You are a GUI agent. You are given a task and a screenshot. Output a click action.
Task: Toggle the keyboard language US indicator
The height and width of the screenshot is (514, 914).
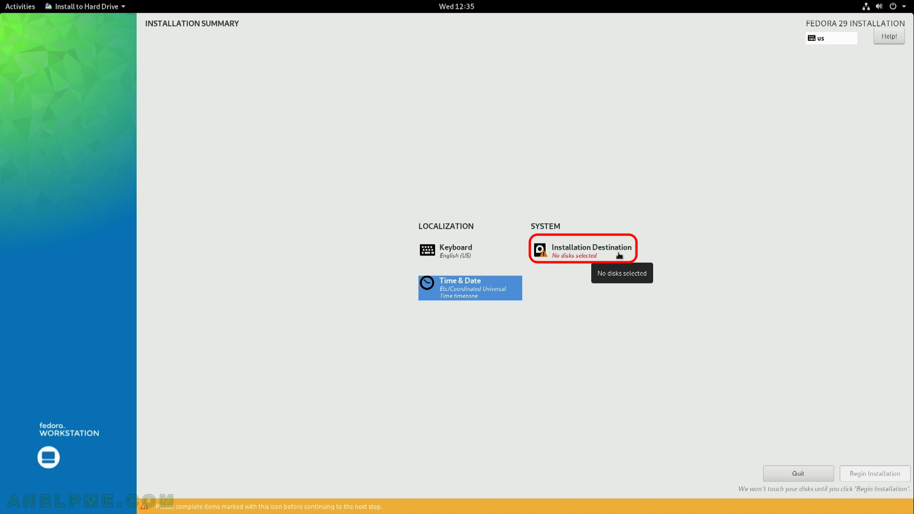point(831,38)
